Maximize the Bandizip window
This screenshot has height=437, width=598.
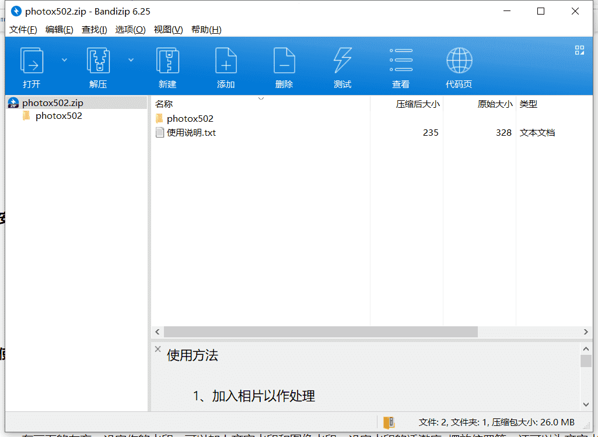point(541,11)
